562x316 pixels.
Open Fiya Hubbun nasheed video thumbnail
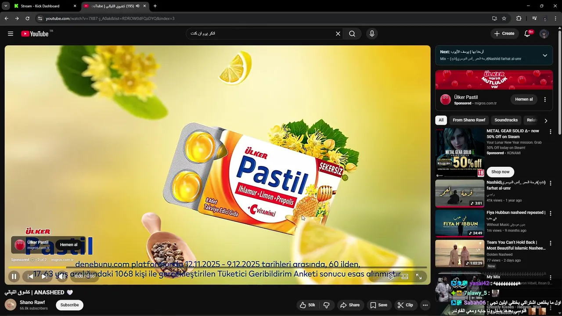tap(460, 223)
